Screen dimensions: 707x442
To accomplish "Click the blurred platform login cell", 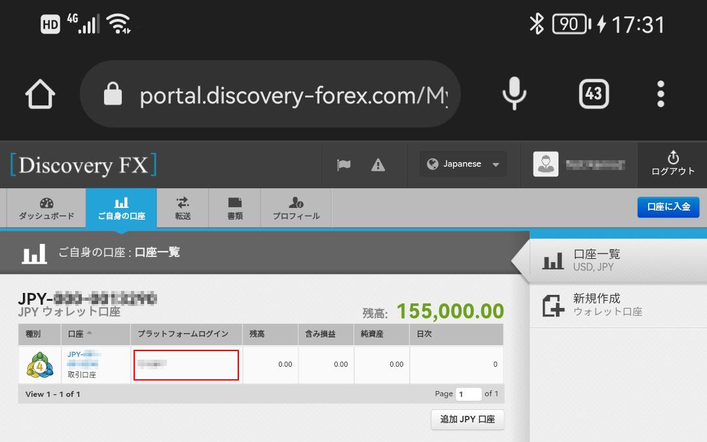I will 186,365.
